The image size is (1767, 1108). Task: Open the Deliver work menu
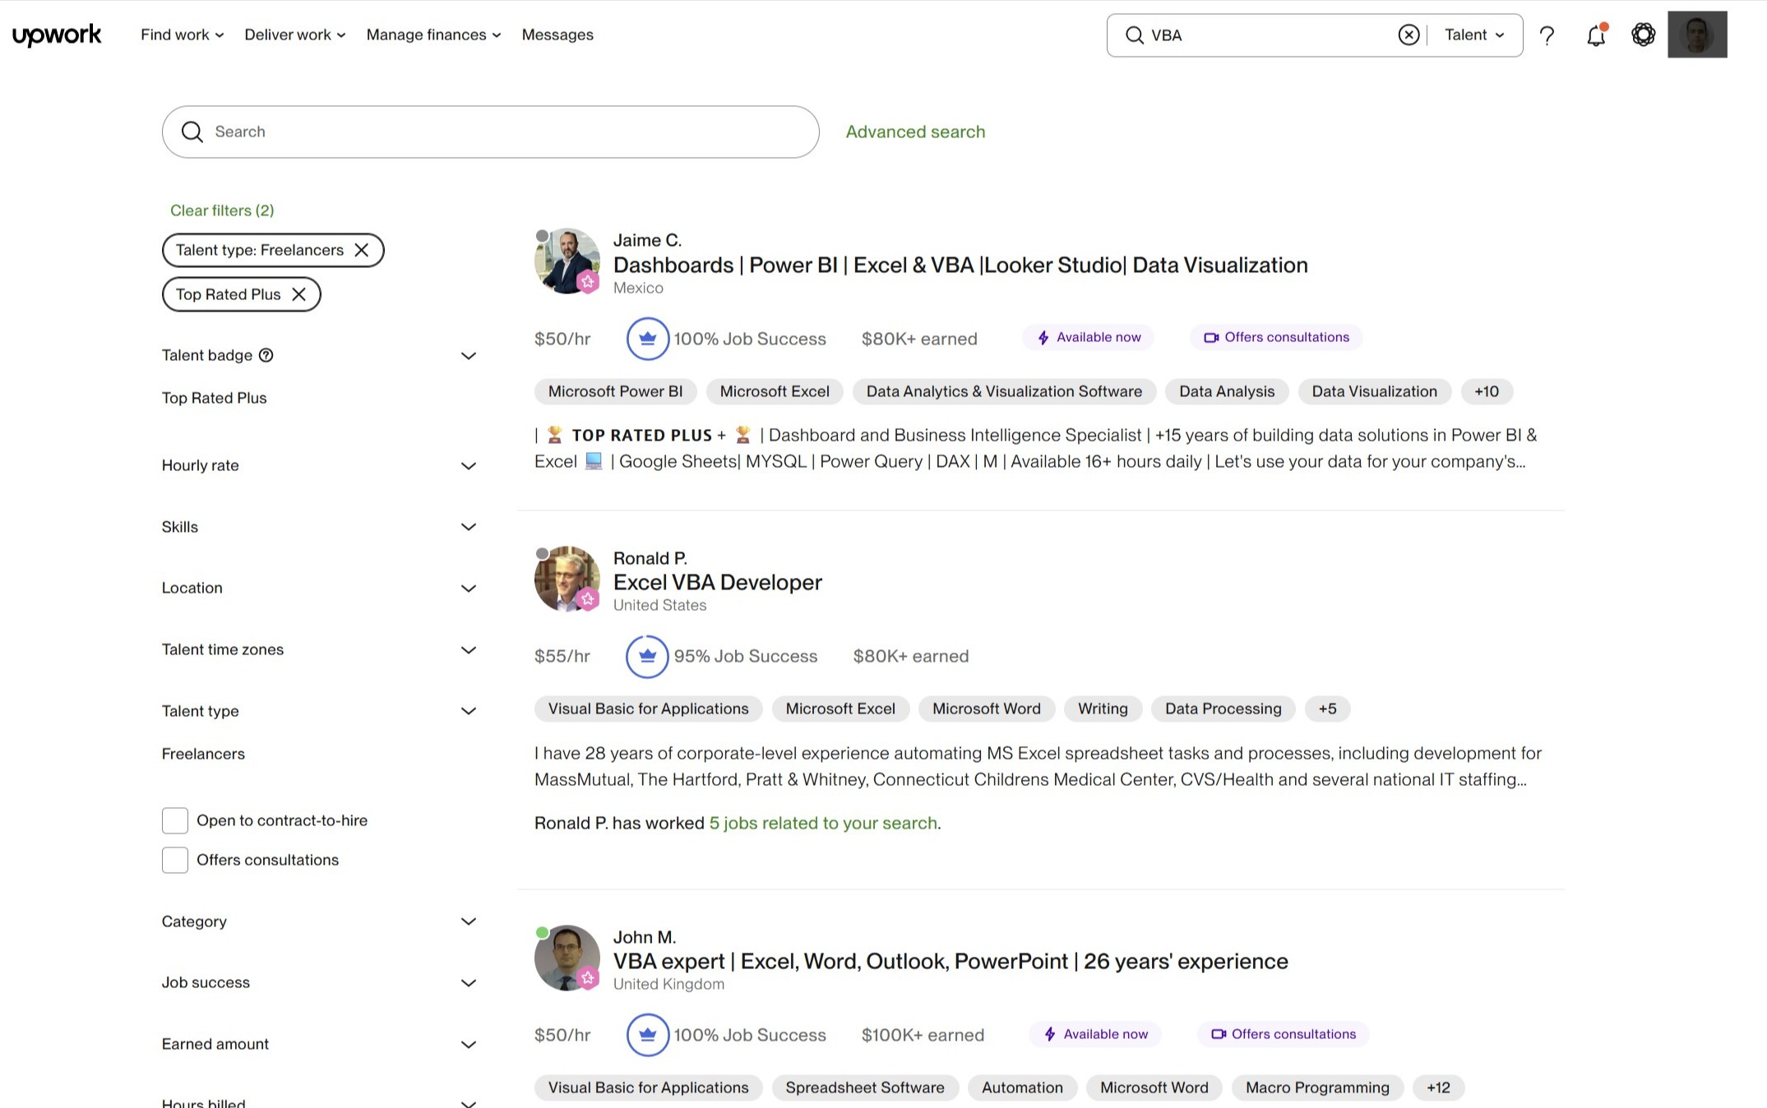(294, 35)
